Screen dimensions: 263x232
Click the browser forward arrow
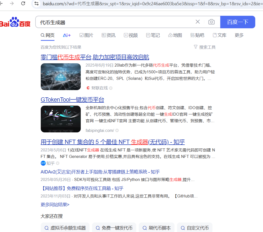pyautogui.click(x=12, y=3)
